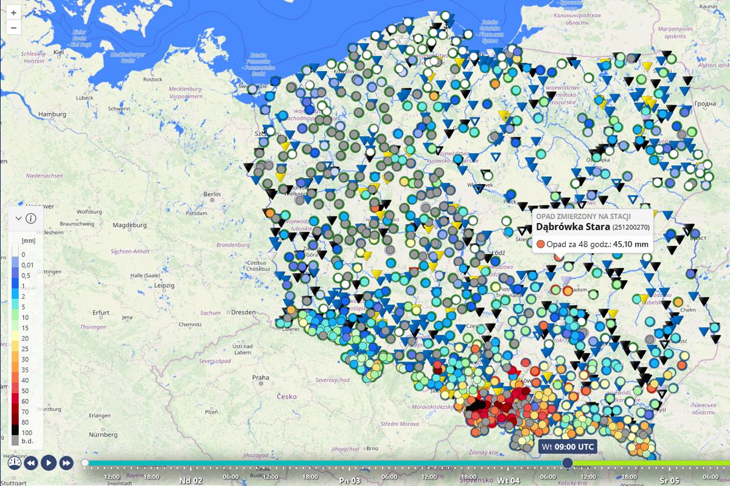Click the anchor marker near Gdańsk coast

click(x=445, y=24)
